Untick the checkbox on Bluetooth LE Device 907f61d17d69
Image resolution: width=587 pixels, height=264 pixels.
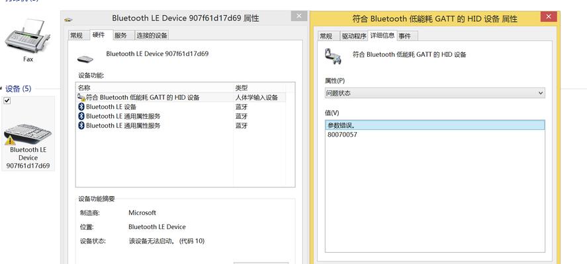point(7,101)
